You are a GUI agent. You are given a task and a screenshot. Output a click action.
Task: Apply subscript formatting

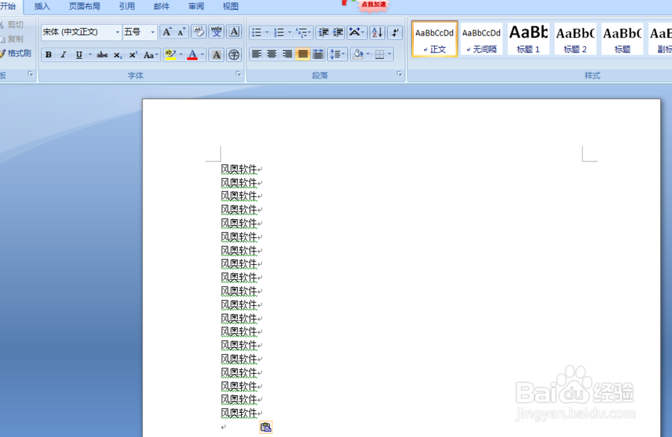[x=118, y=55]
